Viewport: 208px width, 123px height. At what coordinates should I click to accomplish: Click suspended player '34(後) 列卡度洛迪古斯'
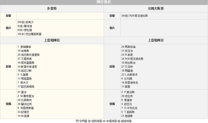(x=134, y=16)
